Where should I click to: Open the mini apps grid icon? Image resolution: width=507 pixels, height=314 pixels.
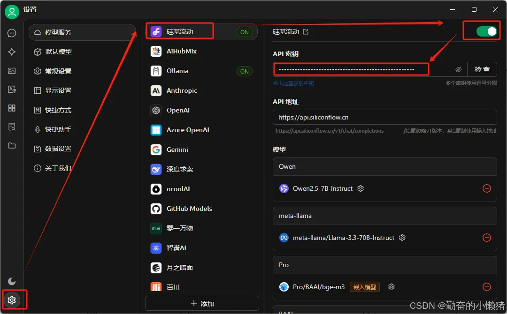click(12, 108)
